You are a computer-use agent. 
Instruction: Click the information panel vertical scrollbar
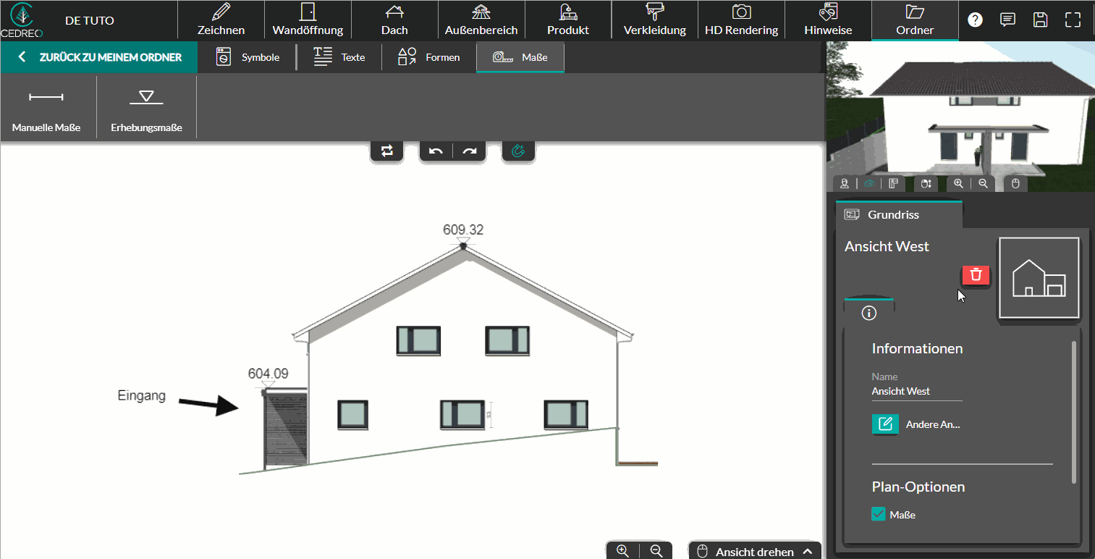click(1074, 411)
